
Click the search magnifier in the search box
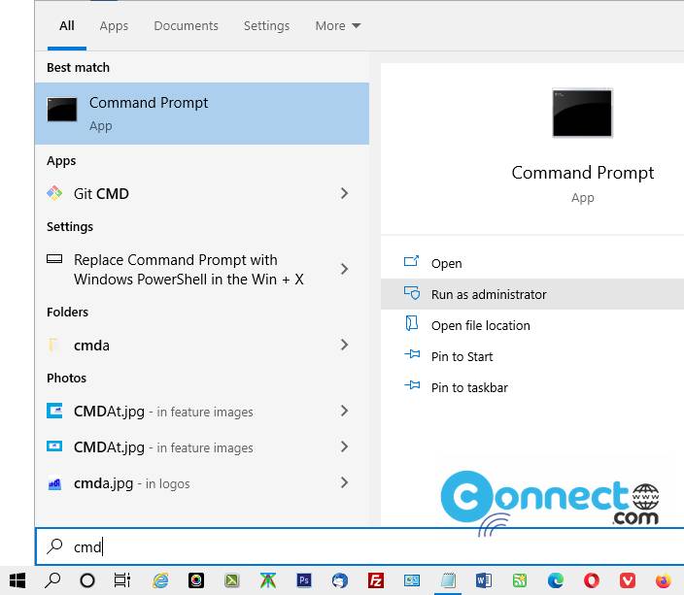[x=55, y=545]
